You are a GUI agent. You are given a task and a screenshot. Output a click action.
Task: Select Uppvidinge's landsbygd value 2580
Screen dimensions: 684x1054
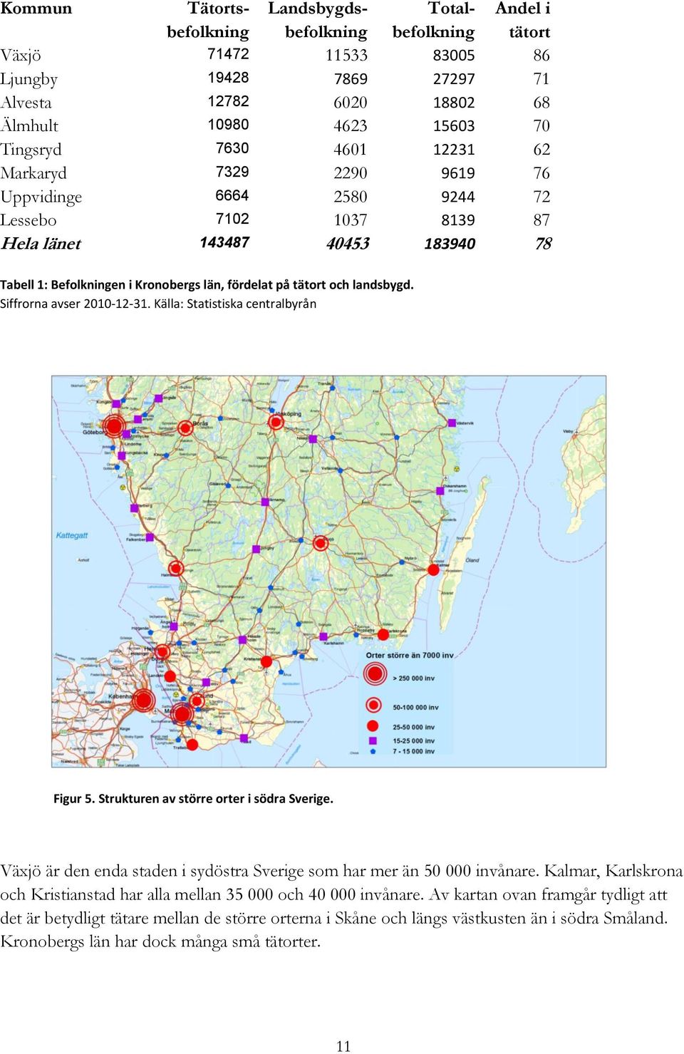[351, 197]
